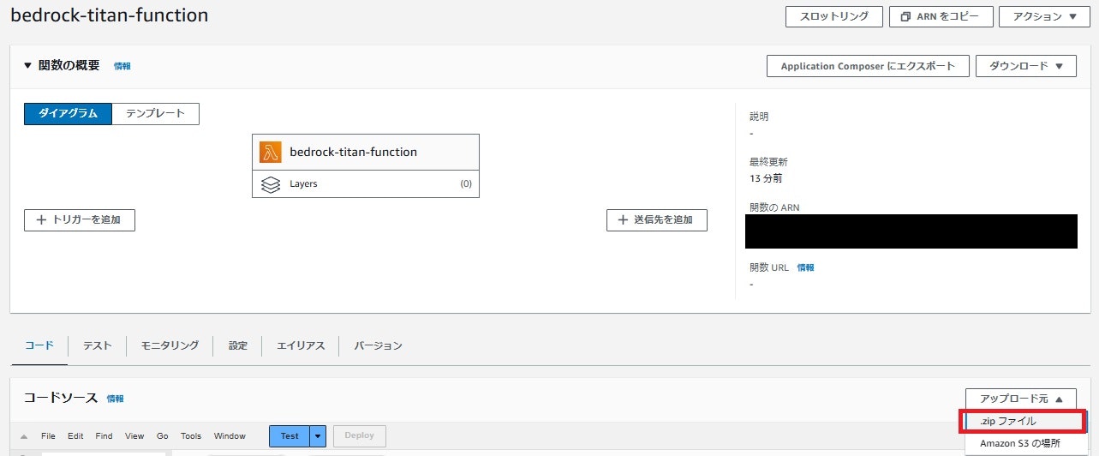
Task: Run the blue Test button in editor
Action: pyautogui.click(x=290, y=436)
